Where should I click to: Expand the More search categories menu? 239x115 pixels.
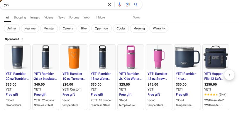tap(100, 17)
